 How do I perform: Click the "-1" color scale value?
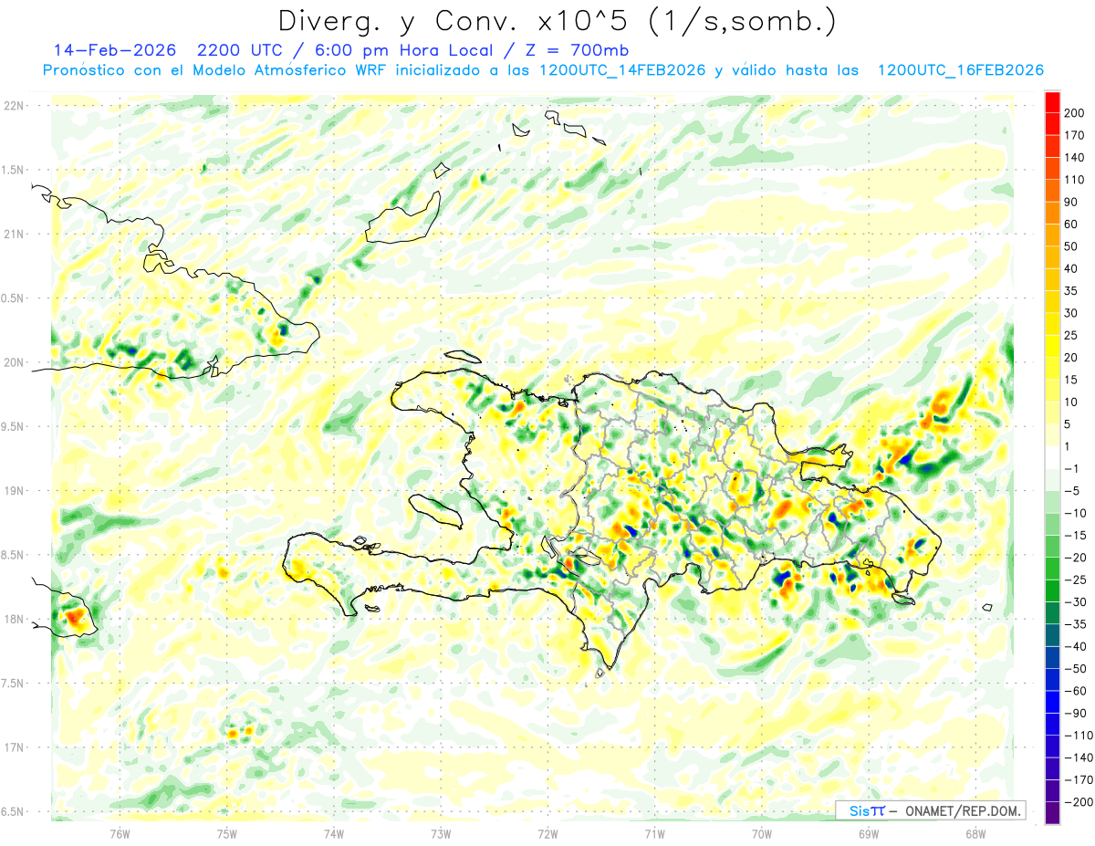pyautogui.click(x=1071, y=468)
